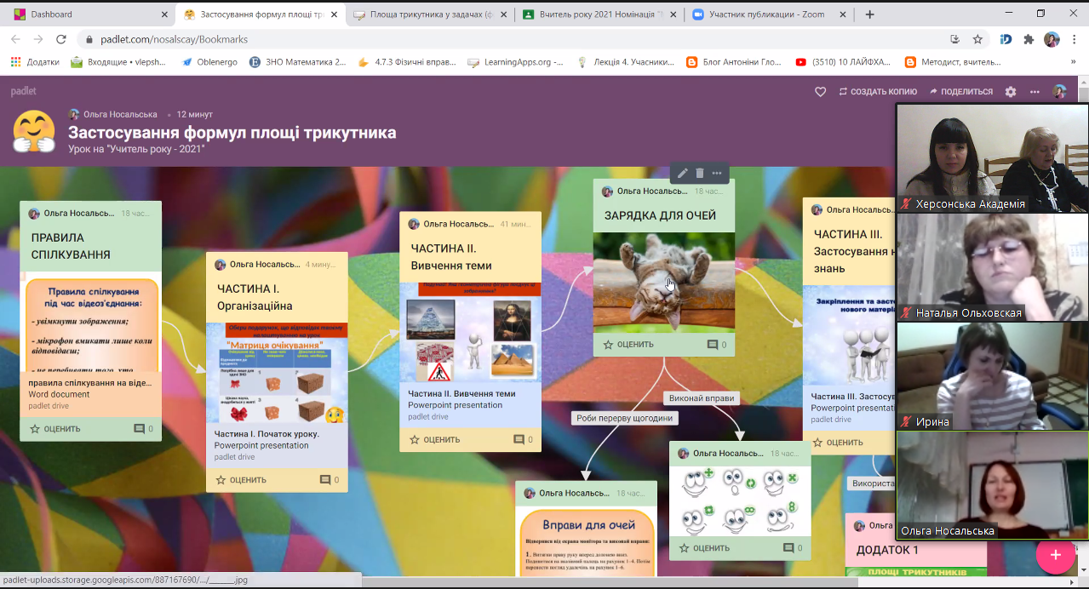Switch to Площа трикутника у задачах tab
This screenshot has width=1089, height=589.
coord(432,14)
